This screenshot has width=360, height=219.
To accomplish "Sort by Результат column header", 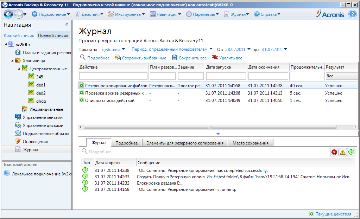I will 341,67.
